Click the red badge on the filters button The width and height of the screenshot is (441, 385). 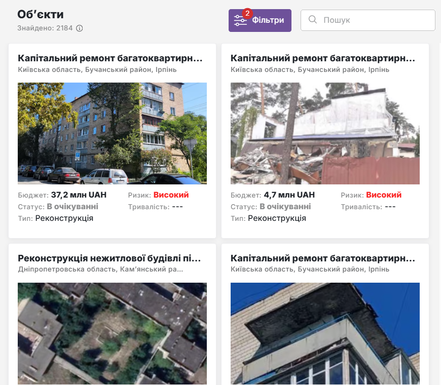tap(247, 13)
